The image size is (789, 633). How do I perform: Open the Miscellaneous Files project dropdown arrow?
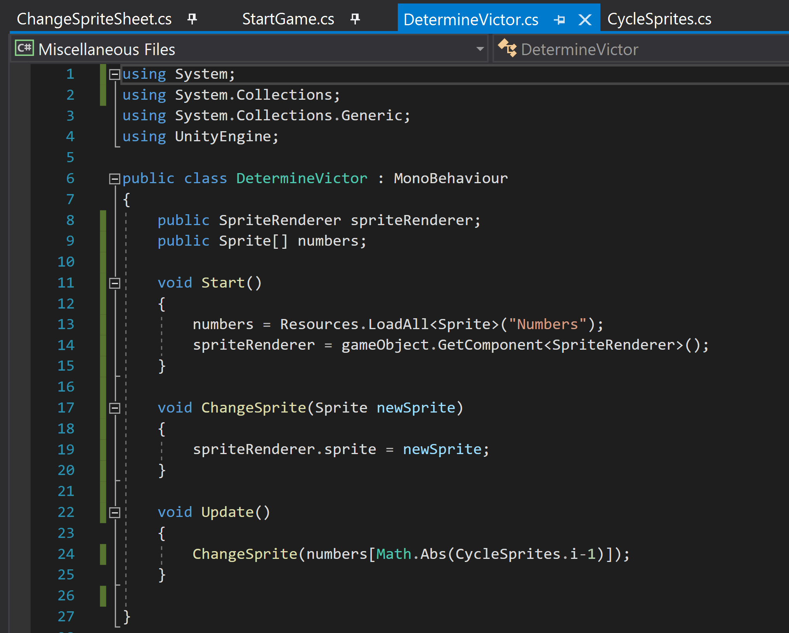pyautogui.click(x=480, y=49)
